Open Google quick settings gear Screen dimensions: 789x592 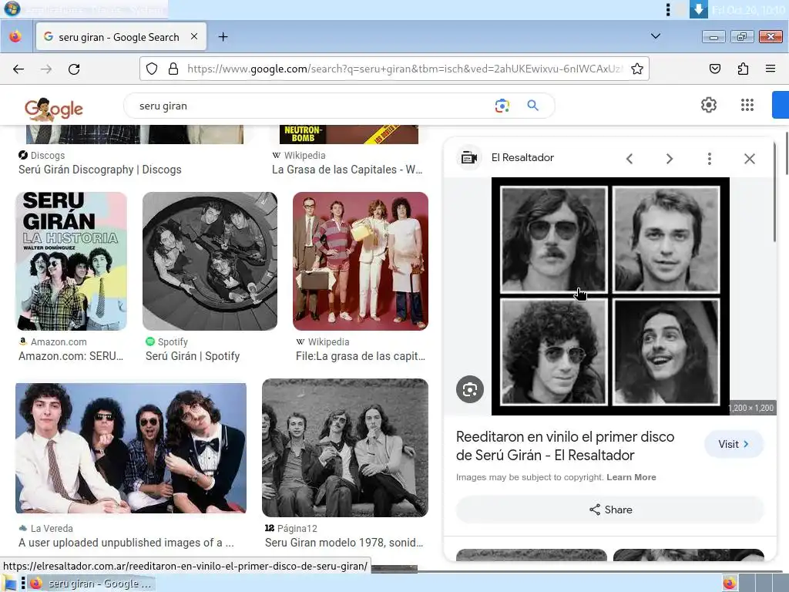click(x=709, y=105)
